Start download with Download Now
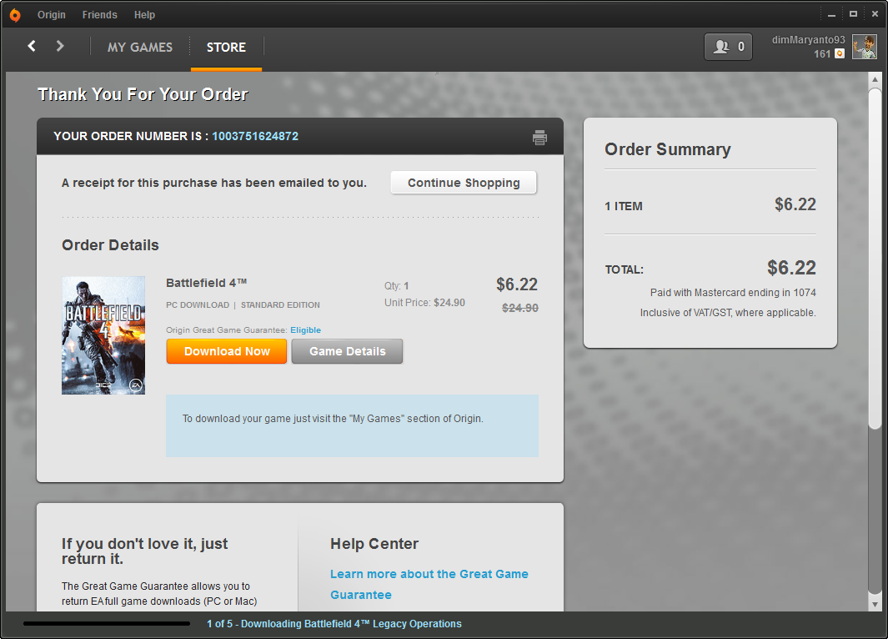Screen dimensions: 888x639 (227, 351)
